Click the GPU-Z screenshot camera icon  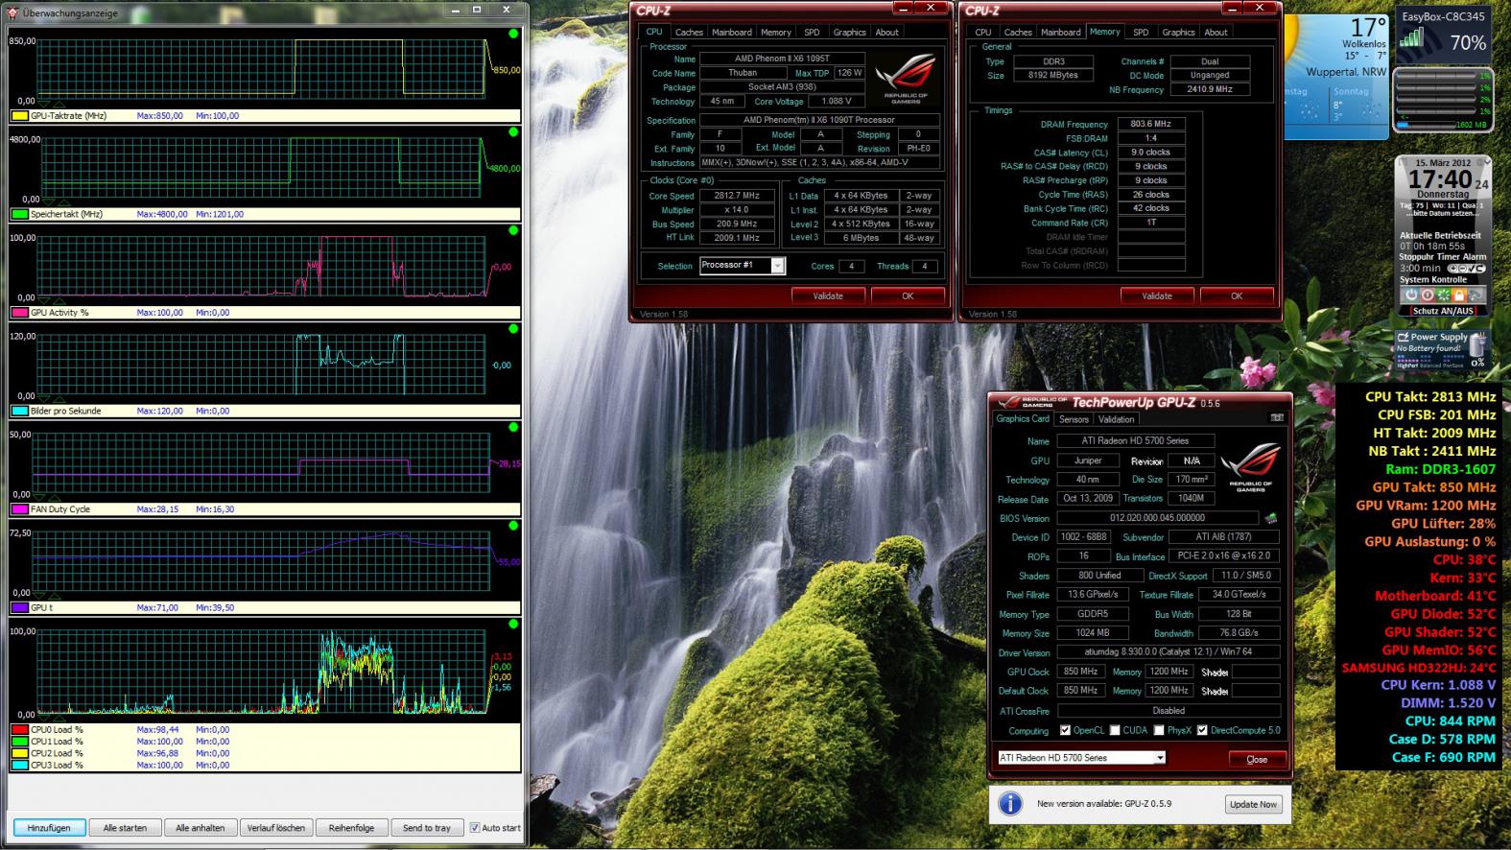coord(1277,418)
